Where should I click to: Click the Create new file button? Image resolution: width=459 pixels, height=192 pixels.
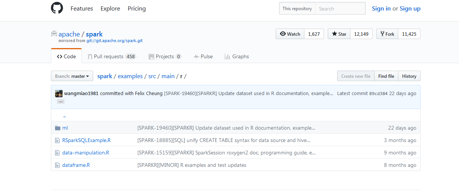(356, 76)
